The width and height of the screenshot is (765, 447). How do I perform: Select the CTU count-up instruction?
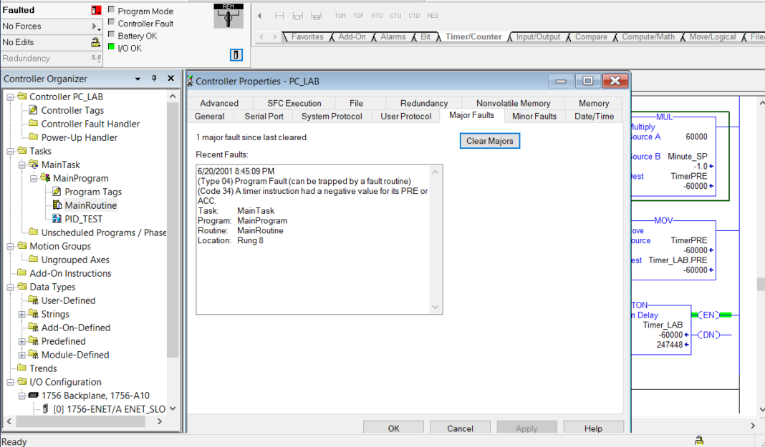(395, 16)
